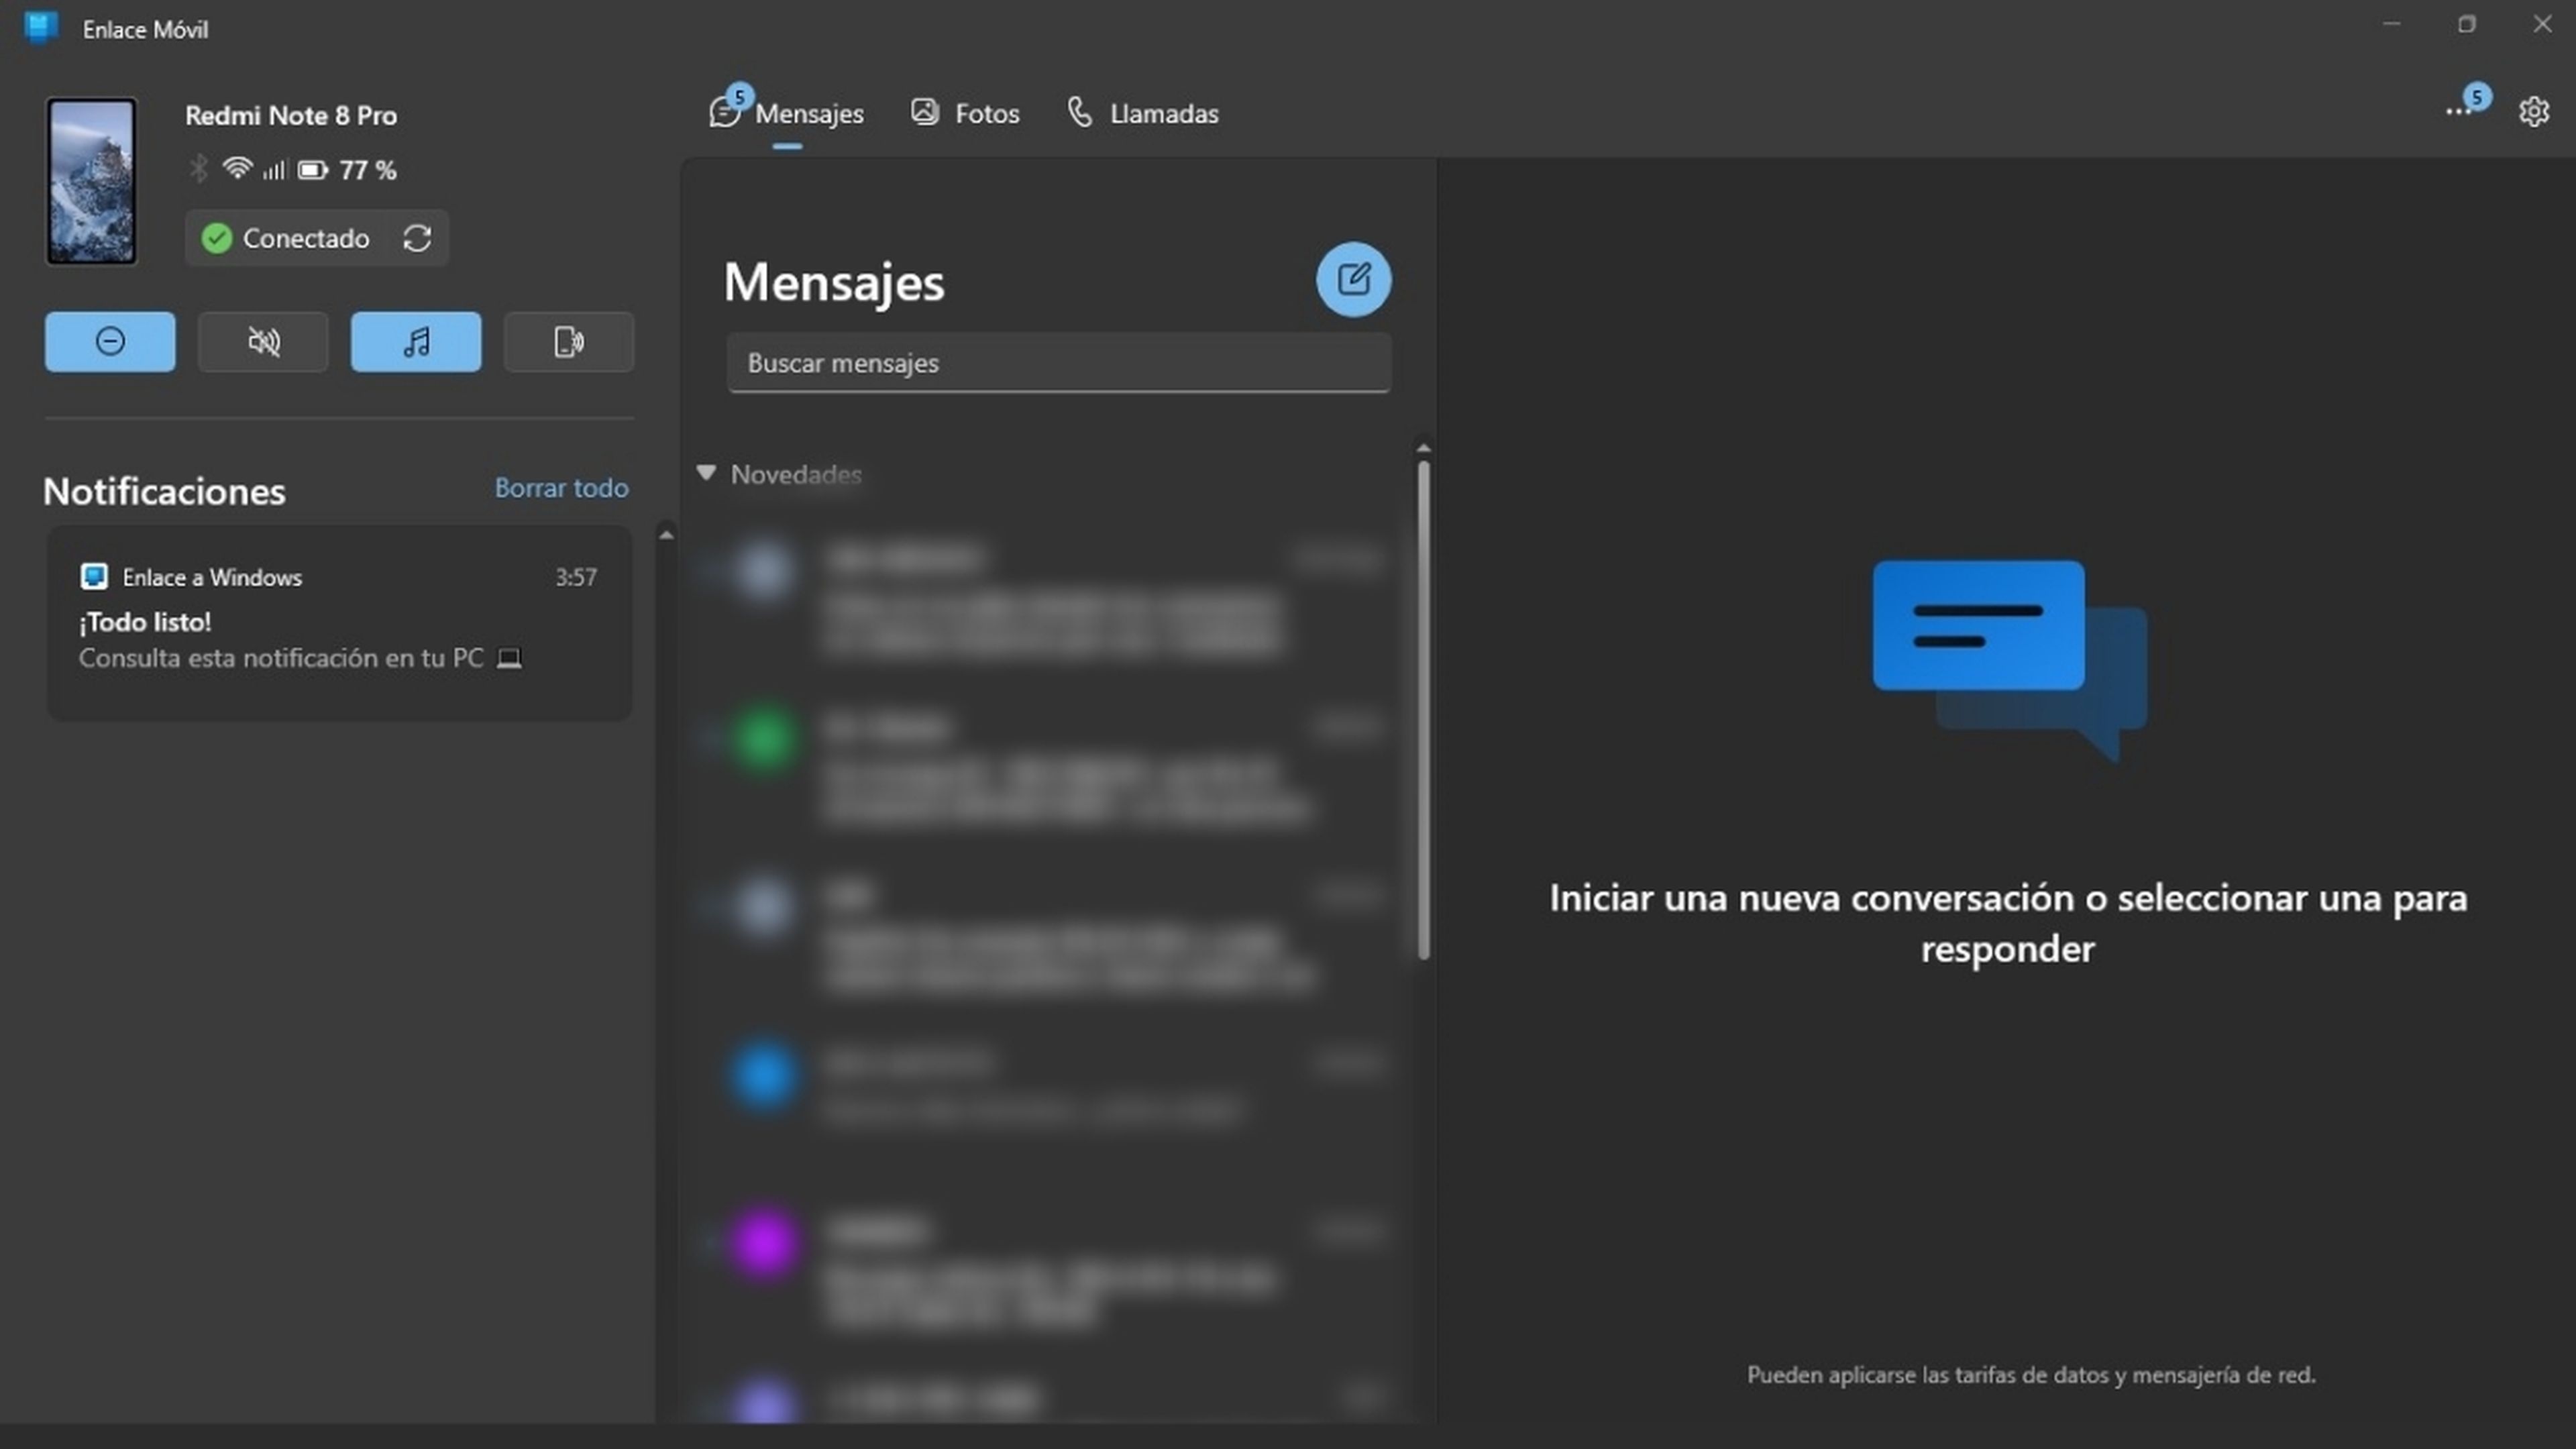This screenshot has height=1449, width=2576.
Task: Switch to the Mensajes tab
Action: [x=787, y=113]
